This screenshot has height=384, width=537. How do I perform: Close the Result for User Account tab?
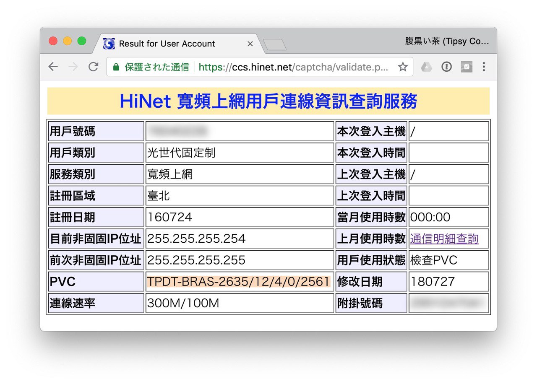[250, 44]
